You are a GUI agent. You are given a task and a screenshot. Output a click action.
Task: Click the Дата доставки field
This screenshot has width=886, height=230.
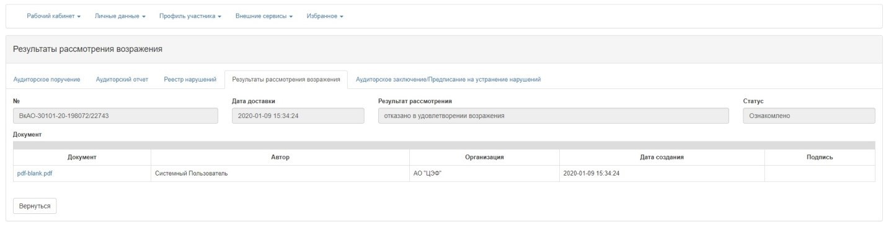click(298, 116)
